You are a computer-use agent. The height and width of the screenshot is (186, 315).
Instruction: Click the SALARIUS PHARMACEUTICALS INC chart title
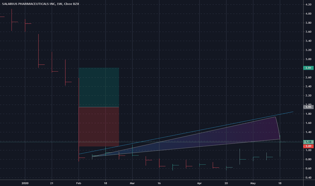[40, 4]
